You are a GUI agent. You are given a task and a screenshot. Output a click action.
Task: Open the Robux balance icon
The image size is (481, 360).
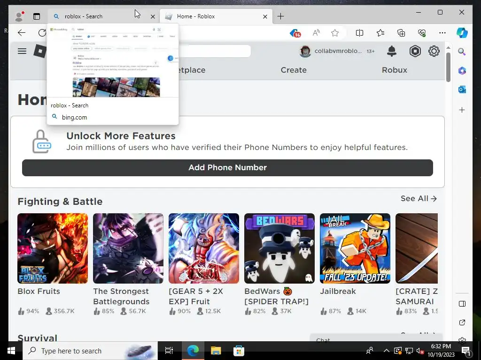(x=415, y=51)
